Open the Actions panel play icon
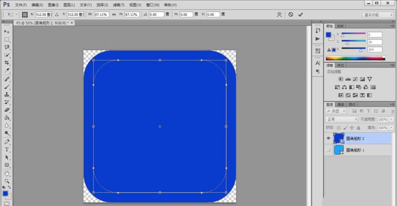The height and width of the screenshot is (206, 397). point(318,39)
